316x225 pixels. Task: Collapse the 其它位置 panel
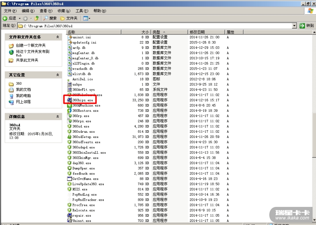click(x=57, y=75)
